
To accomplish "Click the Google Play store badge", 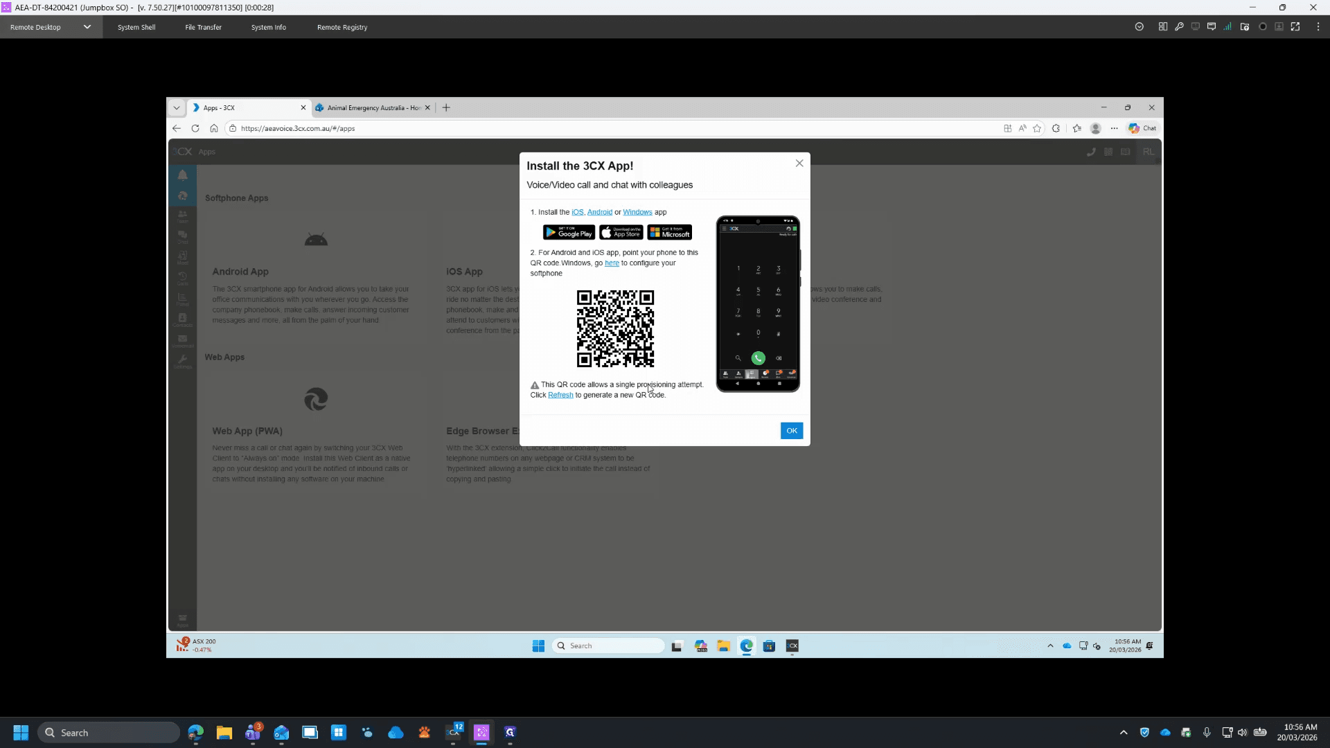I will 569,233.
